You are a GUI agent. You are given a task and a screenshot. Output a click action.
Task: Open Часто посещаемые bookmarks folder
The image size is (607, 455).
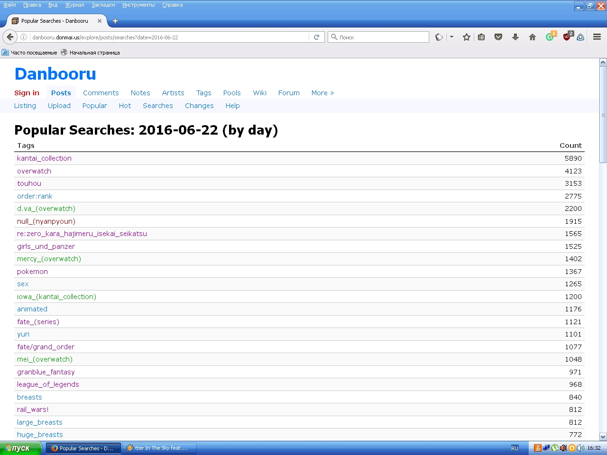(x=29, y=53)
